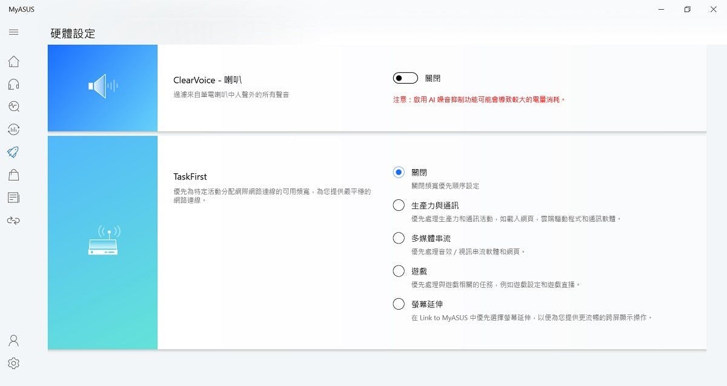The image size is (727, 386).
Task: Select the 關閉 TaskFirst radio option
Action: (x=398, y=173)
